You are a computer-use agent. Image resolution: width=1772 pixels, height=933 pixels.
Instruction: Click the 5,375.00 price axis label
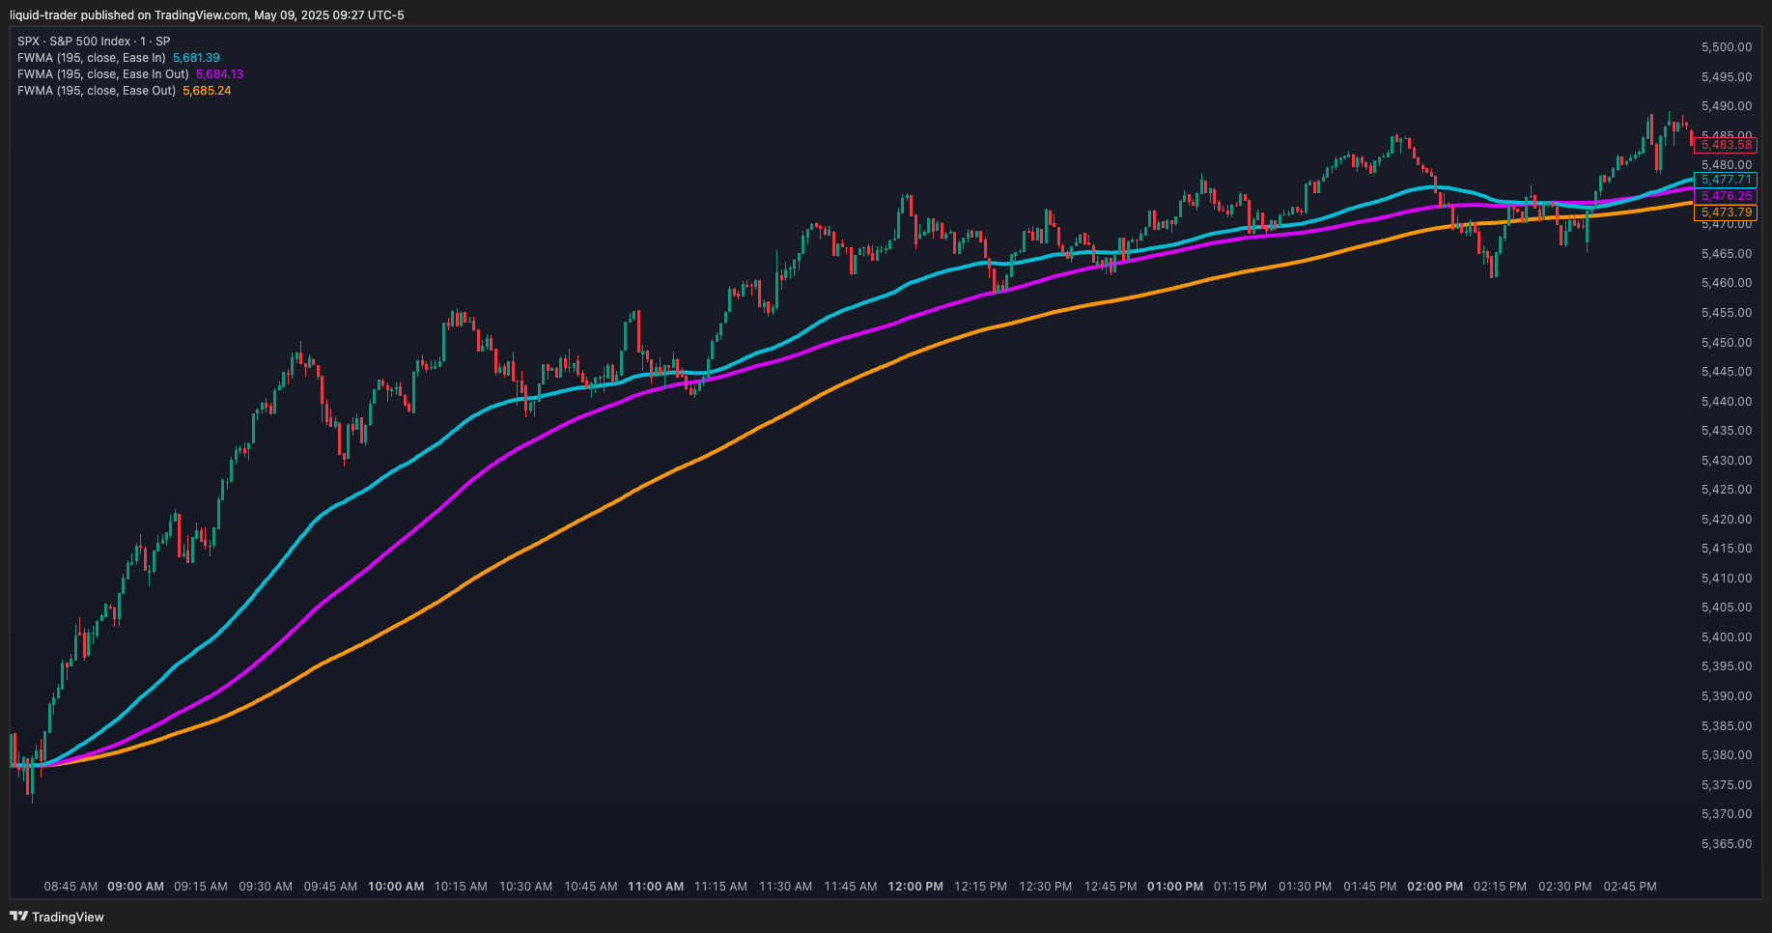pyautogui.click(x=1727, y=785)
